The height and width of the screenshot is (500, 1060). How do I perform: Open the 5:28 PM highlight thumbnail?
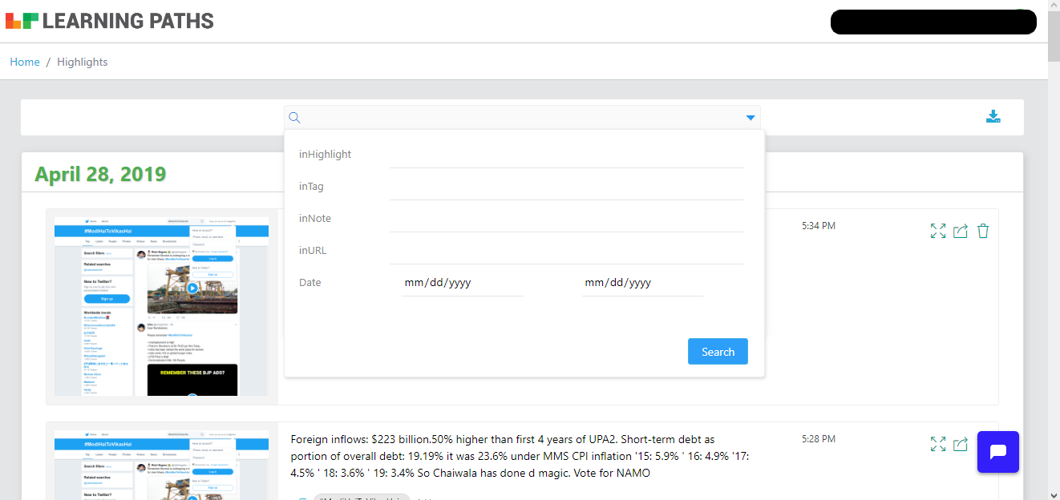click(x=162, y=465)
